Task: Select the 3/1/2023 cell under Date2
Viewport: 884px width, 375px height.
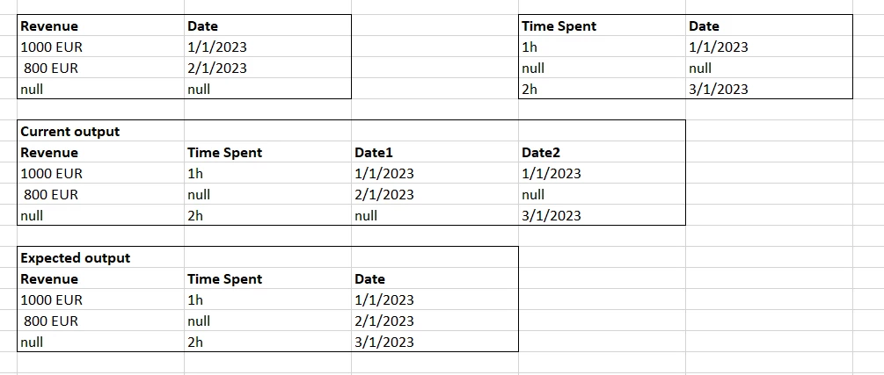Action: tap(602, 216)
